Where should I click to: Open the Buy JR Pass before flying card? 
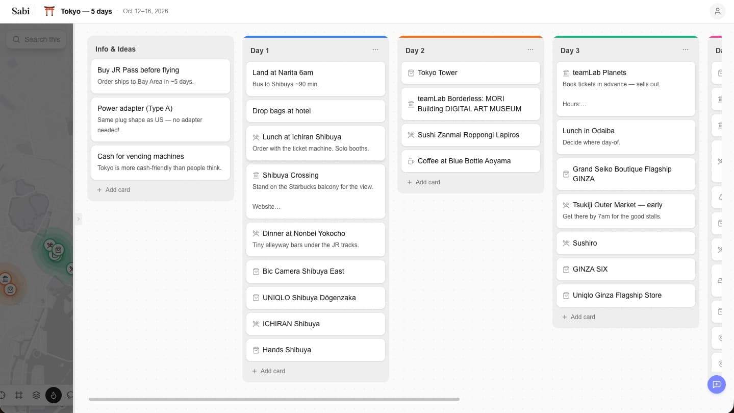[161, 76]
